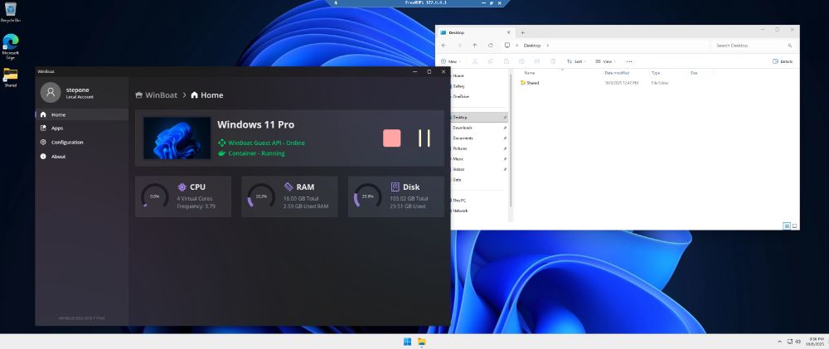Open Configuration in WinBoat sidebar
This screenshot has width=829, height=349.
82,143
